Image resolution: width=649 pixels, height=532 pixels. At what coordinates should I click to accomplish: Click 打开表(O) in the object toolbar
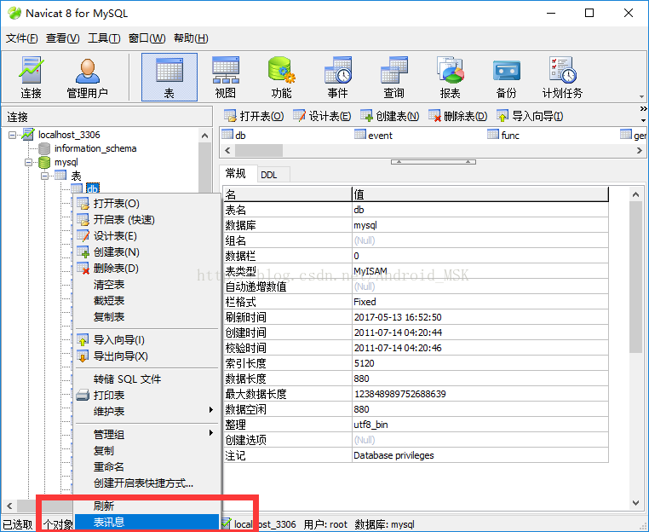click(254, 116)
